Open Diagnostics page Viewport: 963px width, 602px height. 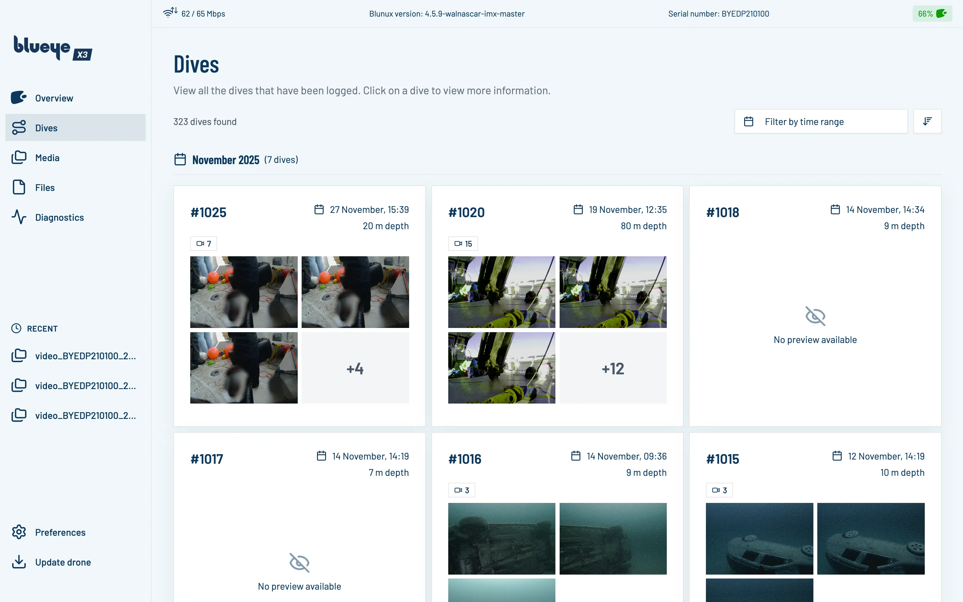[x=76, y=217]
